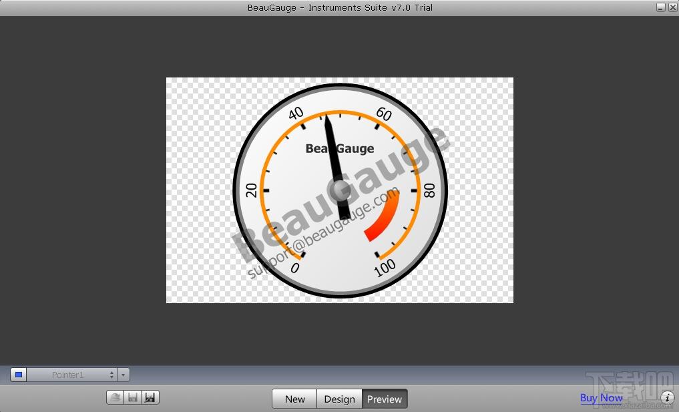Click the up/down stepper arrows beside Pointer1
Screen dimensions: 679x412
pyautogui.click(x=111, y=375)
